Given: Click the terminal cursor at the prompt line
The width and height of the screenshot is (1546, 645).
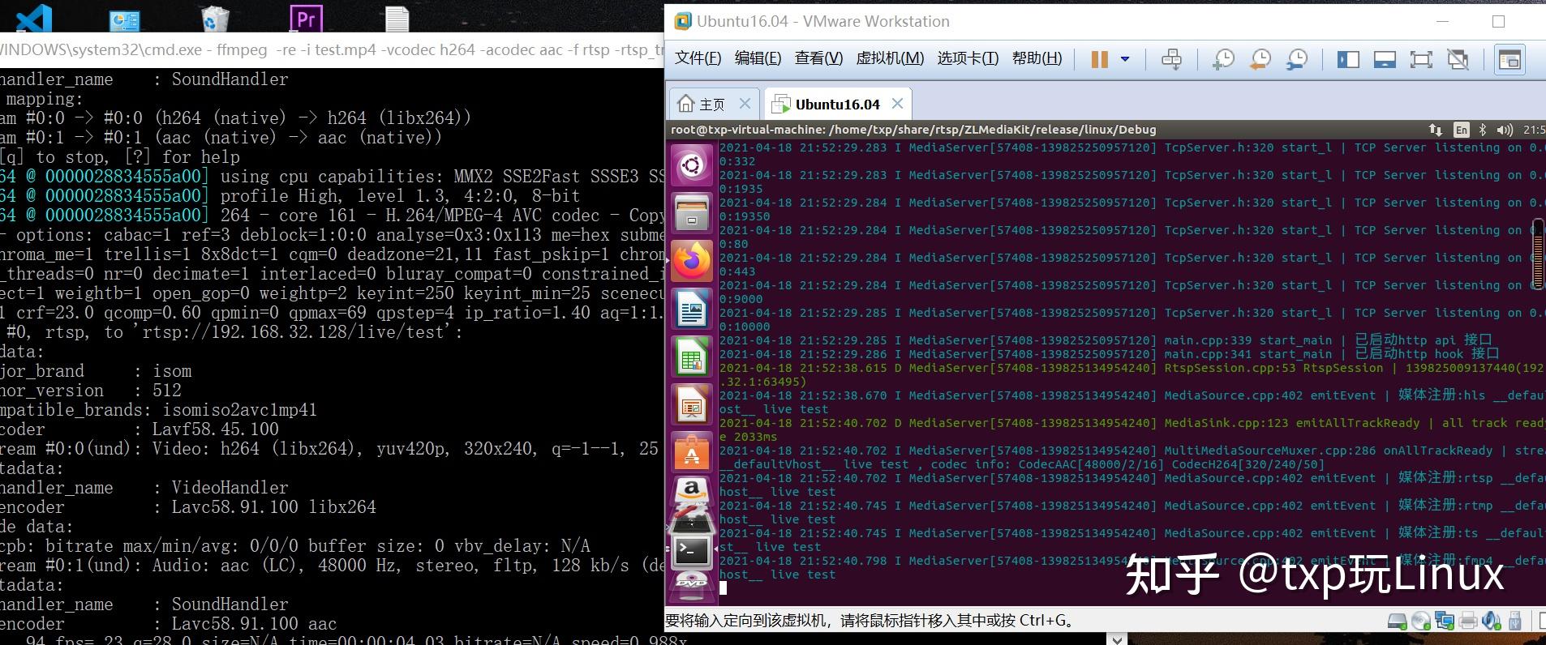Looking at the screenshot, I should 723,588.
